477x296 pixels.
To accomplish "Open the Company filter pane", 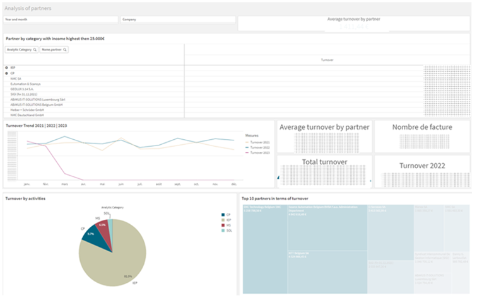I will click(177, 20).
